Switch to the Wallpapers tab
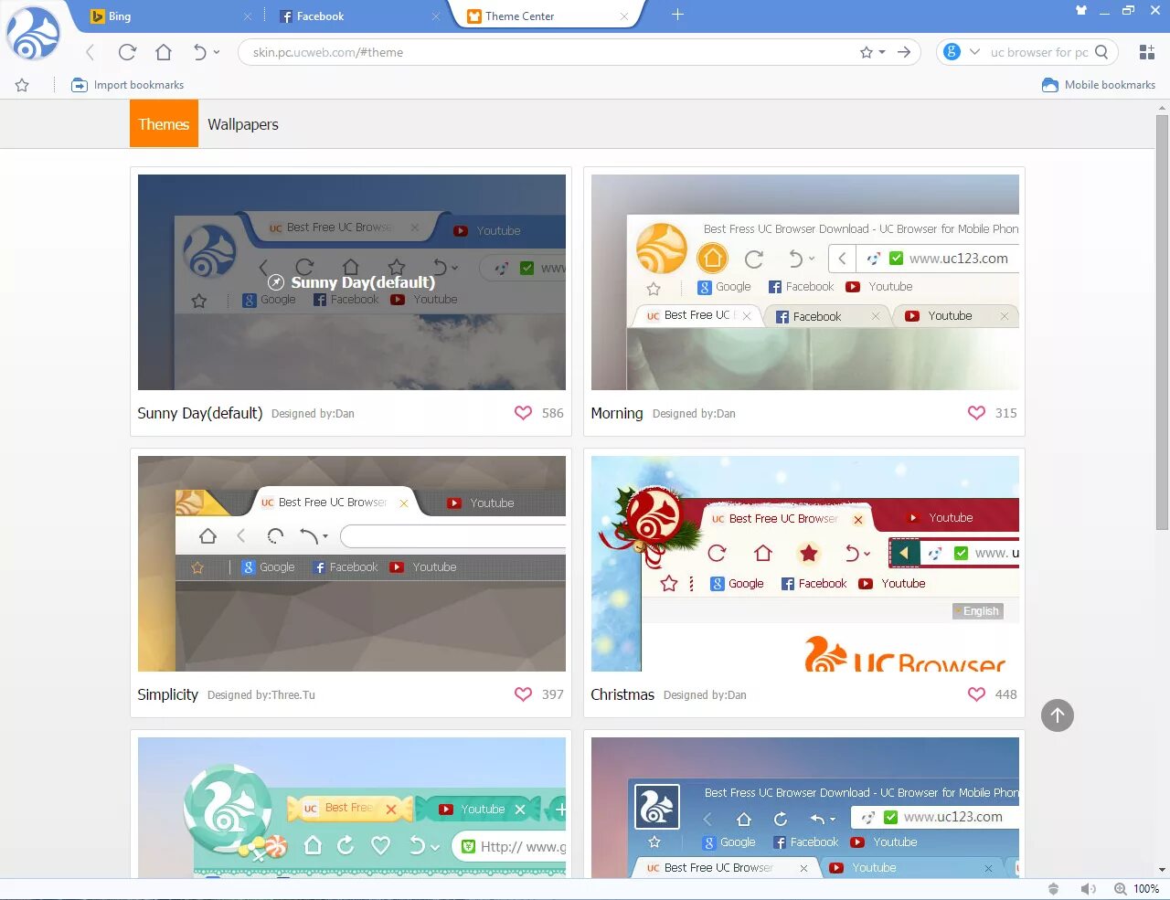1170x900 pixels. (x=243, y=124)
